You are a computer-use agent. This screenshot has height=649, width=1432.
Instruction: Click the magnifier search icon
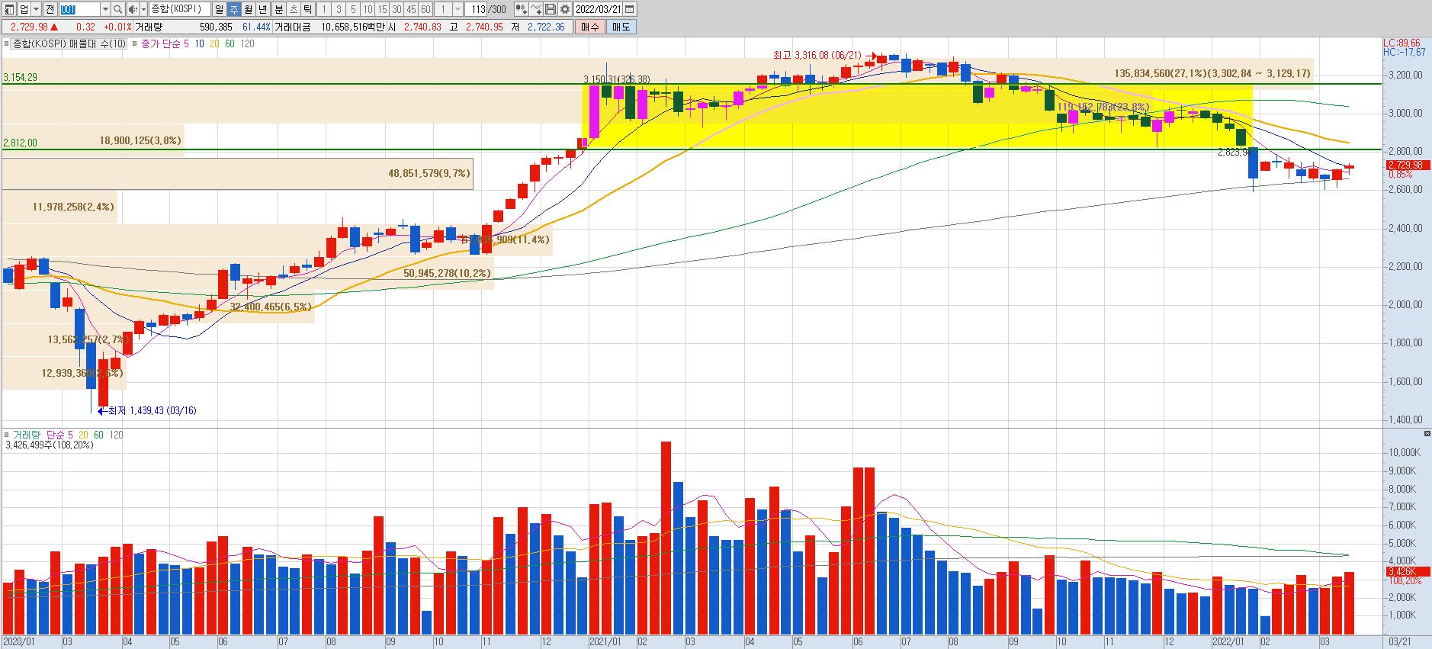tap(118, 9)
